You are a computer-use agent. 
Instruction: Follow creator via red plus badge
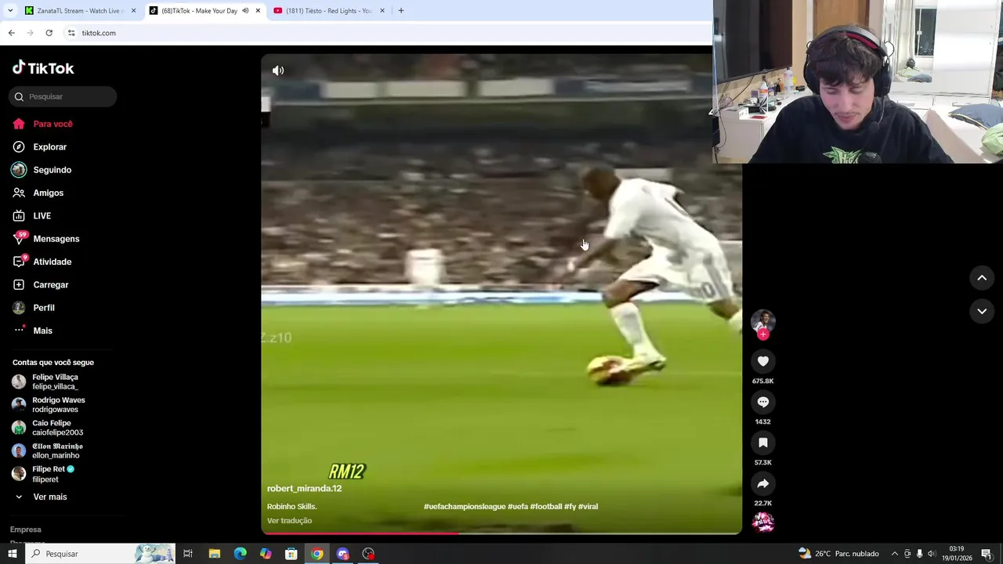point(763,334)
